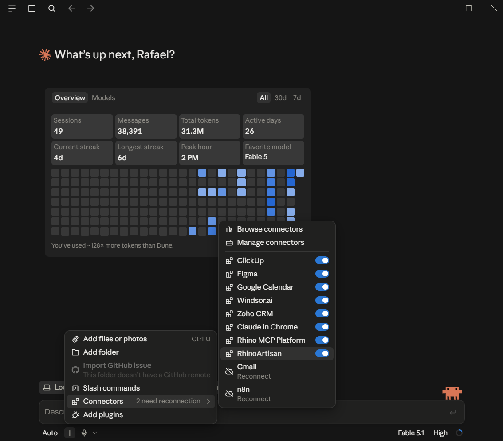Switch to the Models tab
Screen dimensions: 503x441
[103, 98]
